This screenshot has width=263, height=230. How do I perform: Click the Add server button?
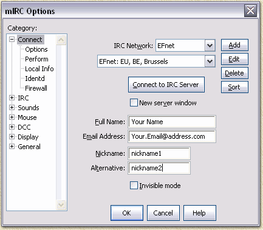point(234,45)
